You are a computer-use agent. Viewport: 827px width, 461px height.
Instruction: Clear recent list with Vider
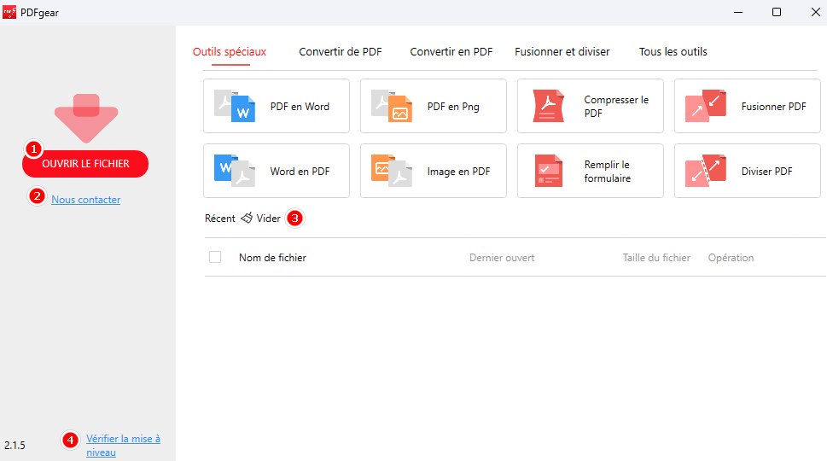[x=269, y=219]
